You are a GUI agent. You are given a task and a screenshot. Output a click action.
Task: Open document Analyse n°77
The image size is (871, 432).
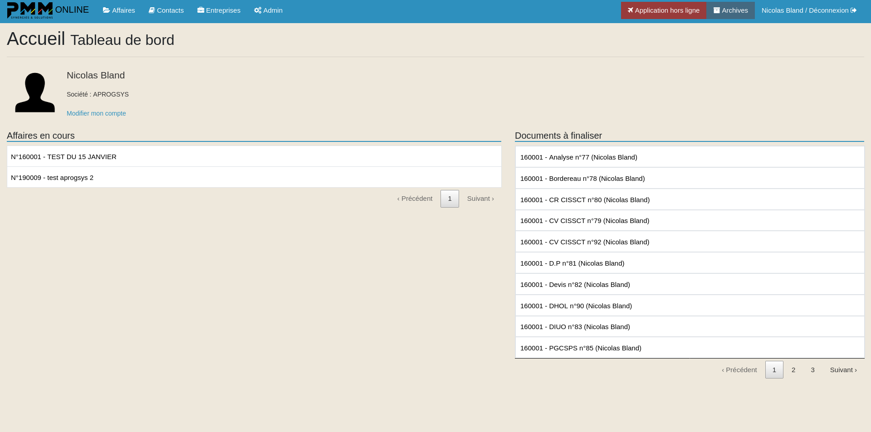tap(578, 157)
